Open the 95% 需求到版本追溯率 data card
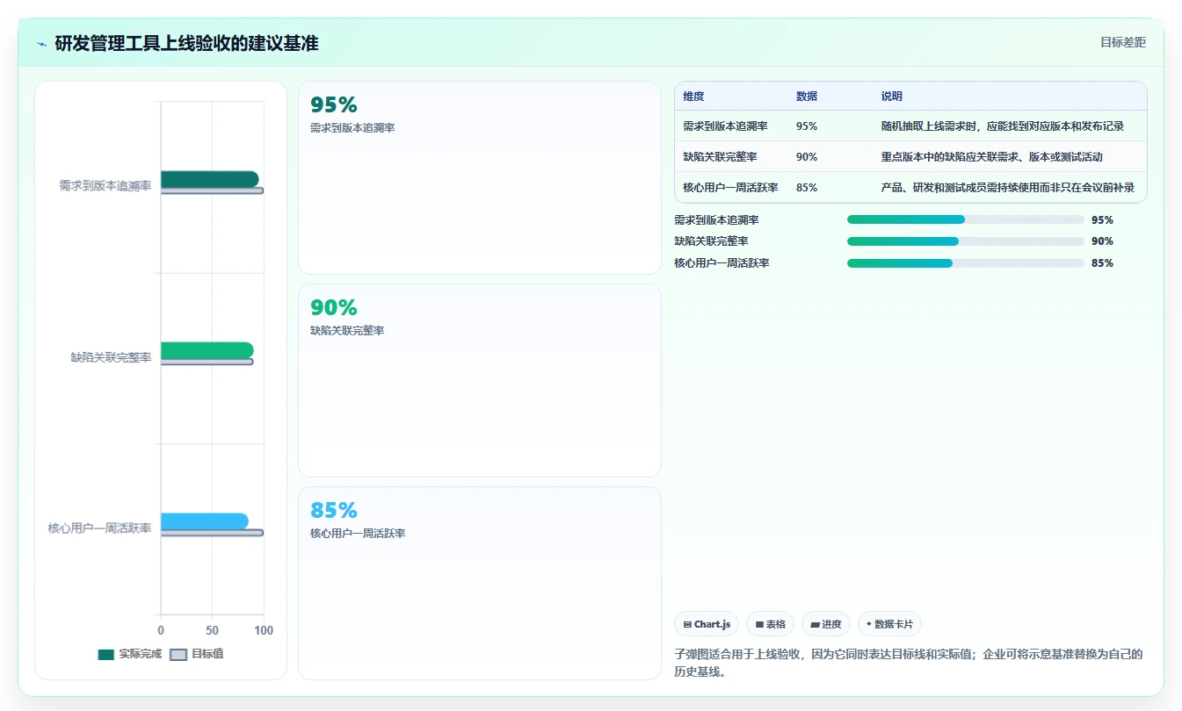1182x711 pixels. coord(480,178)
